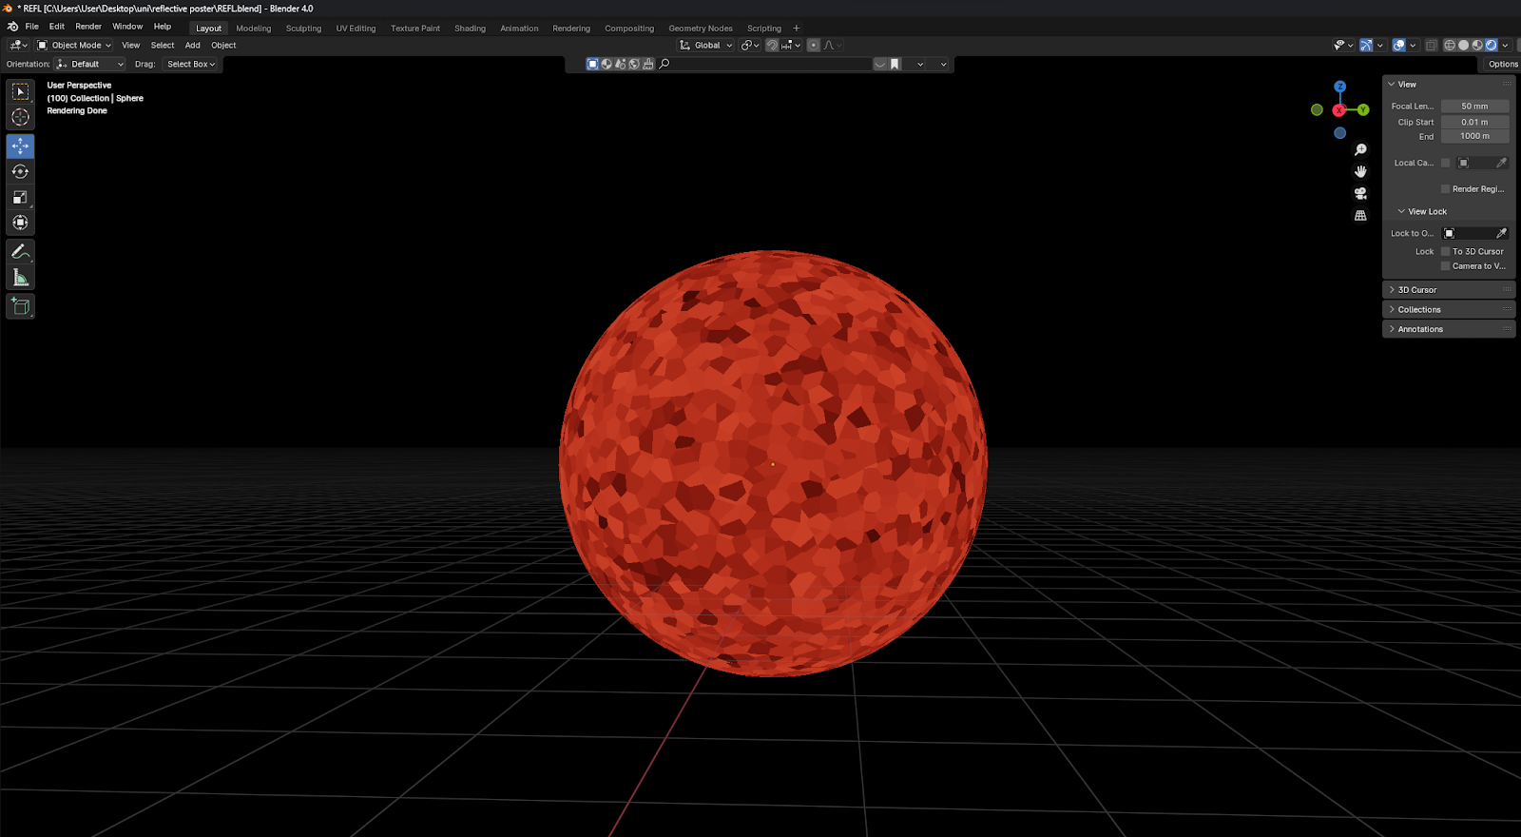Open the Render menu
The image size is (1521, 837).
point(88,27)
